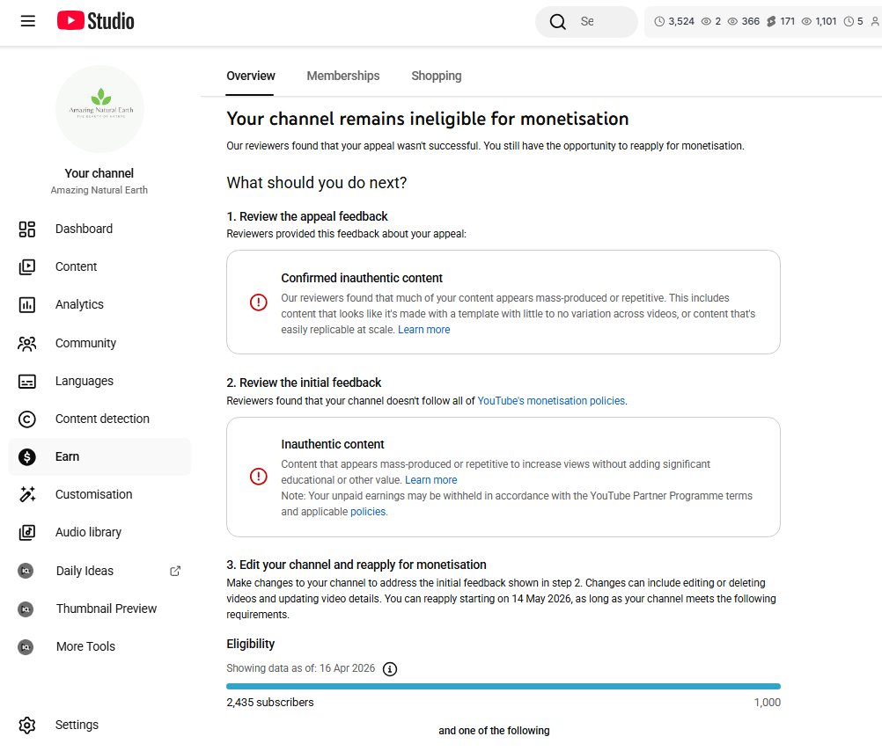
Task: Click the Content play-square icon
Action: (27, 266)
